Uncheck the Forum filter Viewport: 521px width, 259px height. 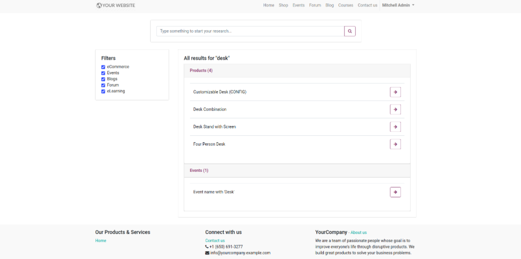(103, 85)
